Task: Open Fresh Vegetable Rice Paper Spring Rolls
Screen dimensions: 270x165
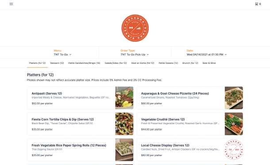Action: tap(80, 149)
